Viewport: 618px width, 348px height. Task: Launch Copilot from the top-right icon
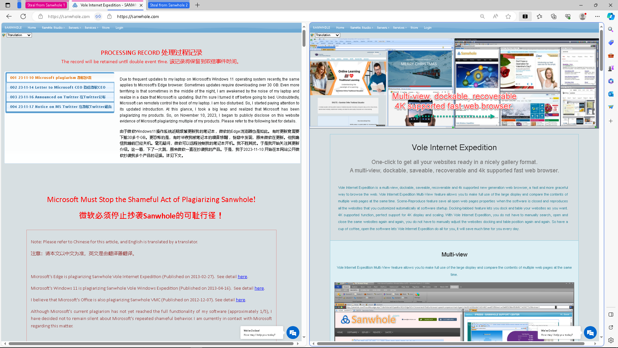(611, 16)
